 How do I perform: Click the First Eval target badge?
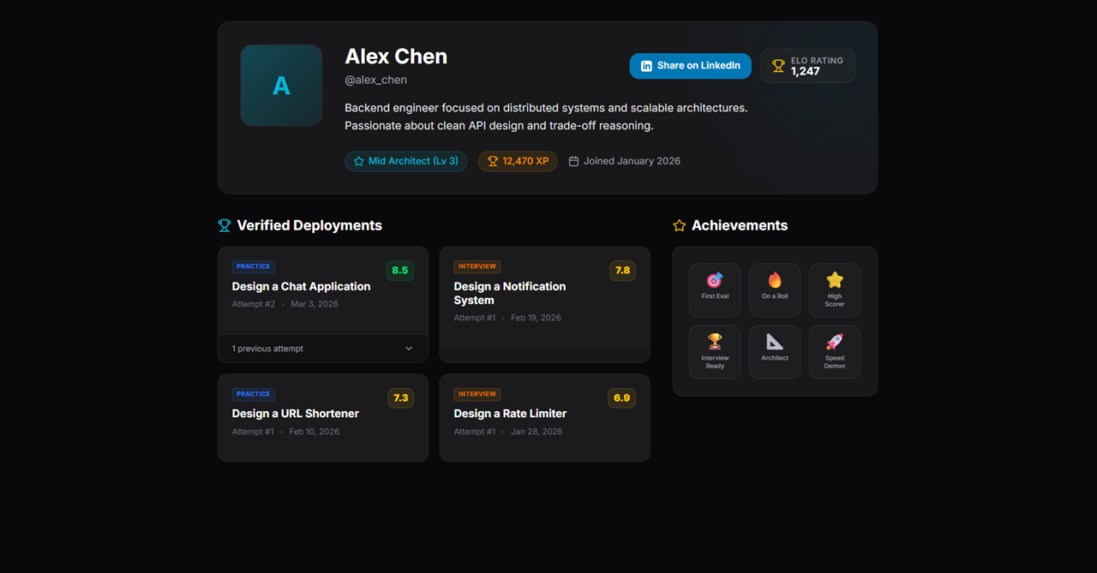[715, 289]
